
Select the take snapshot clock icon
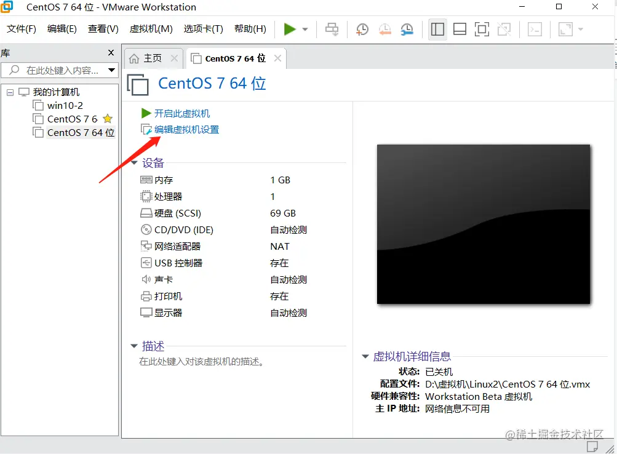[362, 29]
